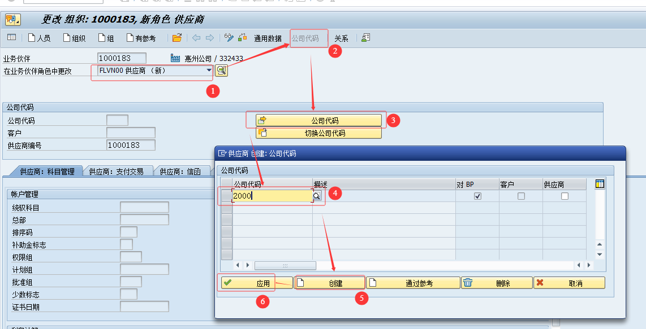Image resolution: width=646 pixels, height=329 pixels.
Task: Open the 通用数据 toolbar view
Action: click(x=268, y=38)
